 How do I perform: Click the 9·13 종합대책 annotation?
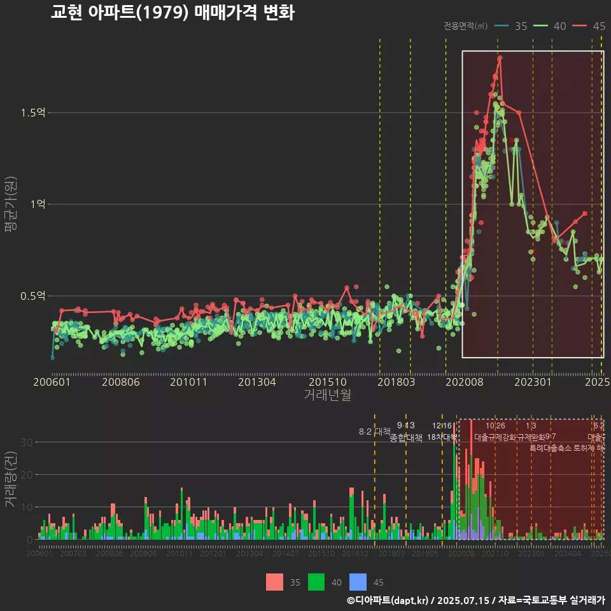[405, 432]
